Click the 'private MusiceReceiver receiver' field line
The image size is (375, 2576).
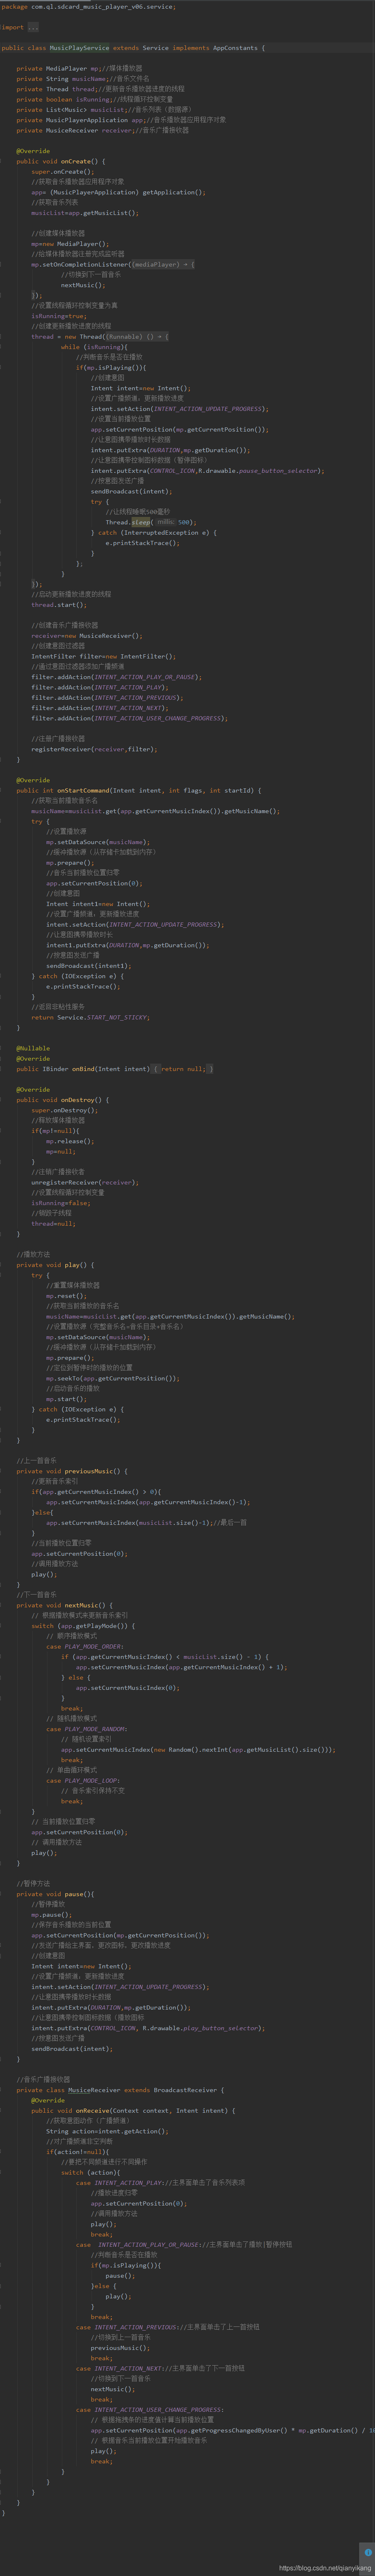[x=102, y=130]
